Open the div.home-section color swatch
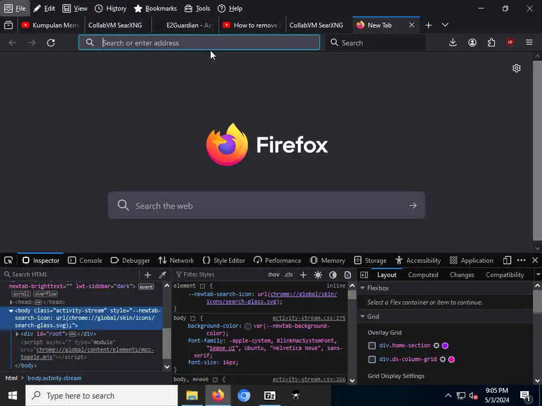This screenshot has width=542, height=406. pyautogui.click(x=445, y=346)
